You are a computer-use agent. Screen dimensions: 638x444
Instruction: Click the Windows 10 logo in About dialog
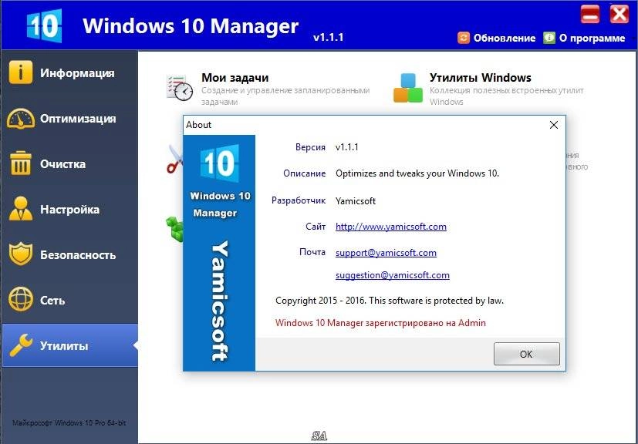click(219, 163)
